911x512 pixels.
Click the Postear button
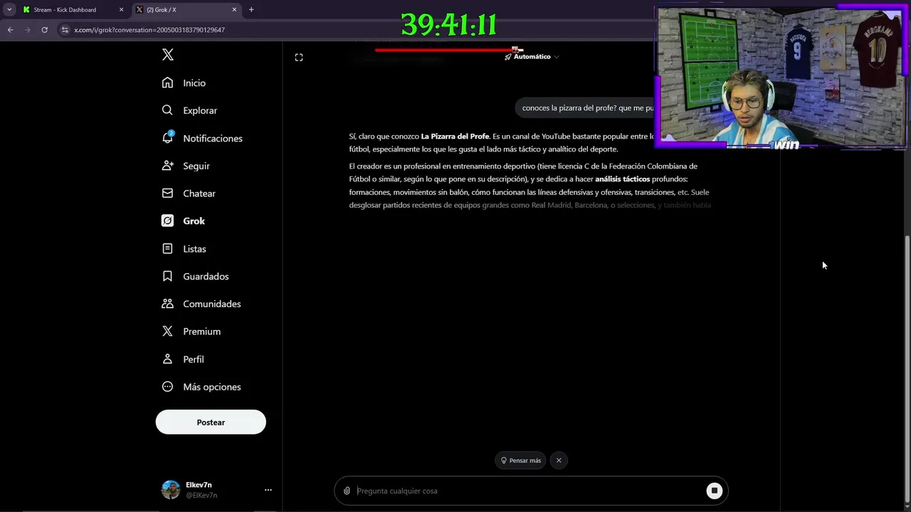[211, 422]
